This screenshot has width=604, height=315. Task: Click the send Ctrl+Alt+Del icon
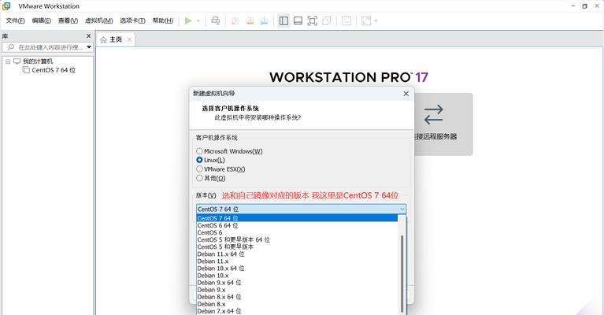pos(216,20)
